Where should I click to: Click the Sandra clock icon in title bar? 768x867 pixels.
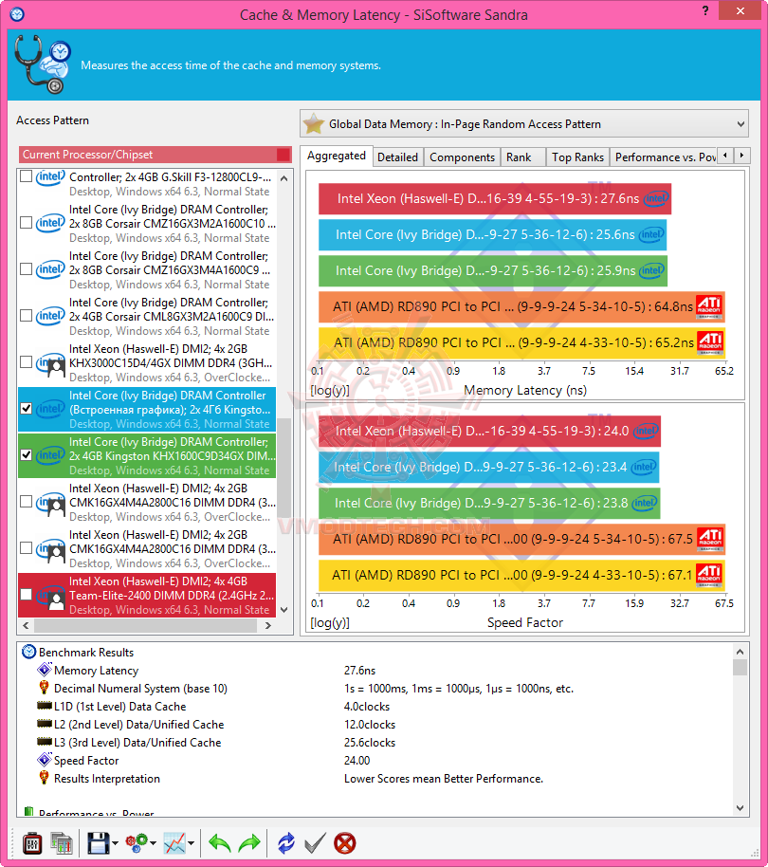click(17, 14)
